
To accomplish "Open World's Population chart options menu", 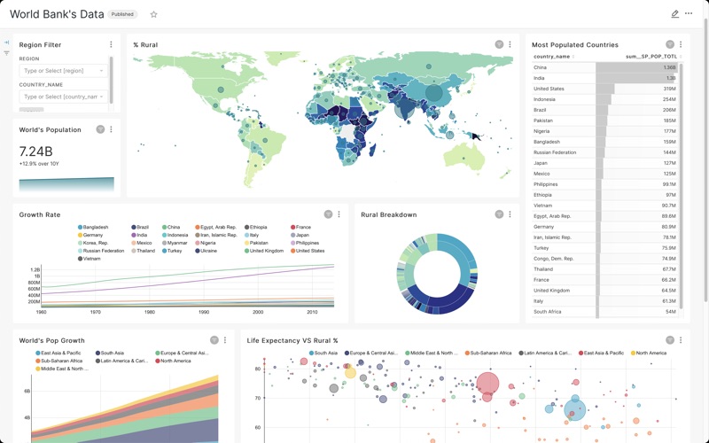I will 112,129.
